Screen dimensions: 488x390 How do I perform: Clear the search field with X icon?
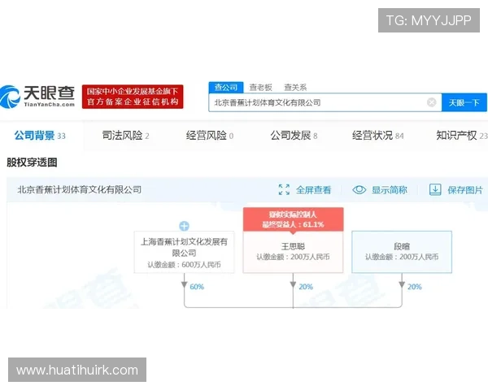(x=431, y=102)
